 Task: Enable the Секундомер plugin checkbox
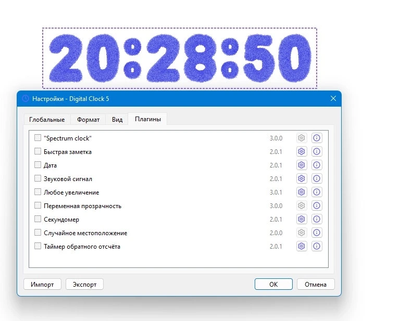[38, 219]
